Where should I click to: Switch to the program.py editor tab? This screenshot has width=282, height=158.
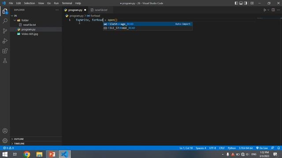click(x=75, y=10)
